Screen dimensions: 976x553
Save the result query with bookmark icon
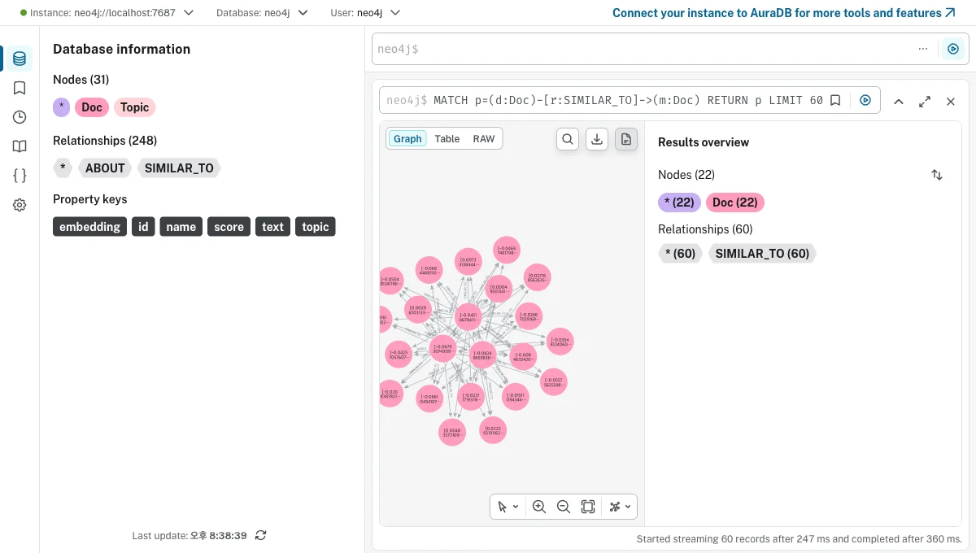[x=834, y=100]
